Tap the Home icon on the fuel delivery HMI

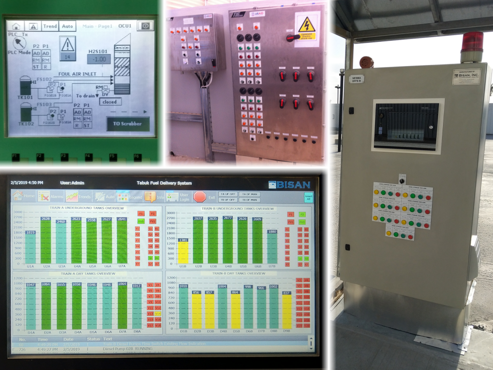click(x=19, y=196)
